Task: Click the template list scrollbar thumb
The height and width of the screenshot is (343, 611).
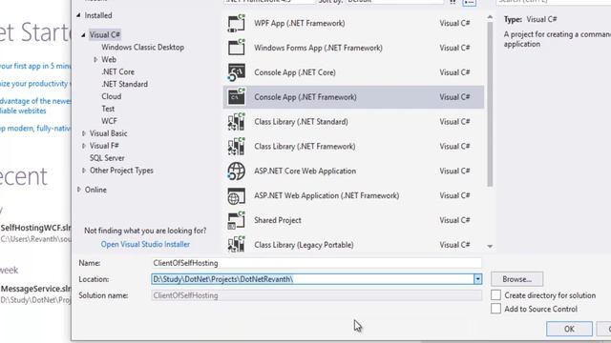Action: (490, 104)
